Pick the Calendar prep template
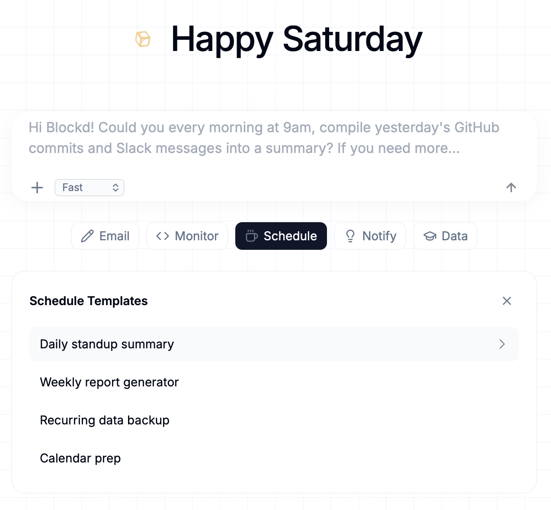551x510 pixels. point(80,458)
